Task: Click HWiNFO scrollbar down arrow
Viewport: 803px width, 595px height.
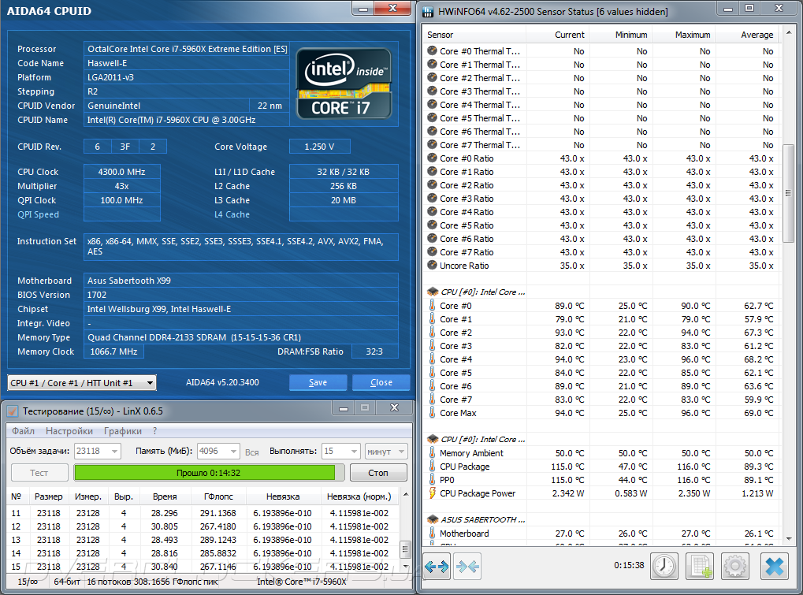Action: pyautogui.click(x=788, y=539)
